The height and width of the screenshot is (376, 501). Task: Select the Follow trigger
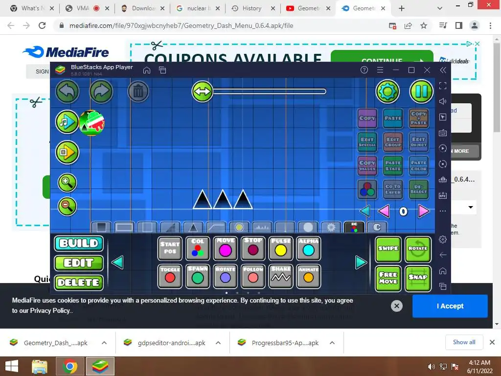point(253,276)
